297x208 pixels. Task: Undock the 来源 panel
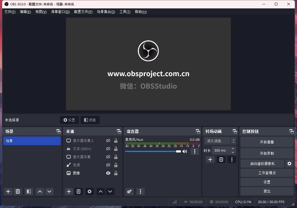click(x=119, y=131)
